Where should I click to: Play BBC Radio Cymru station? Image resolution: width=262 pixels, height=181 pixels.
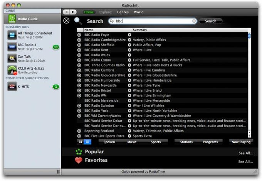[x=79, y=60]
